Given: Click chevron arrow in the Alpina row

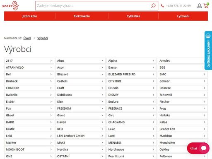Looking at the screenshot, I should (x=153, y=60).
